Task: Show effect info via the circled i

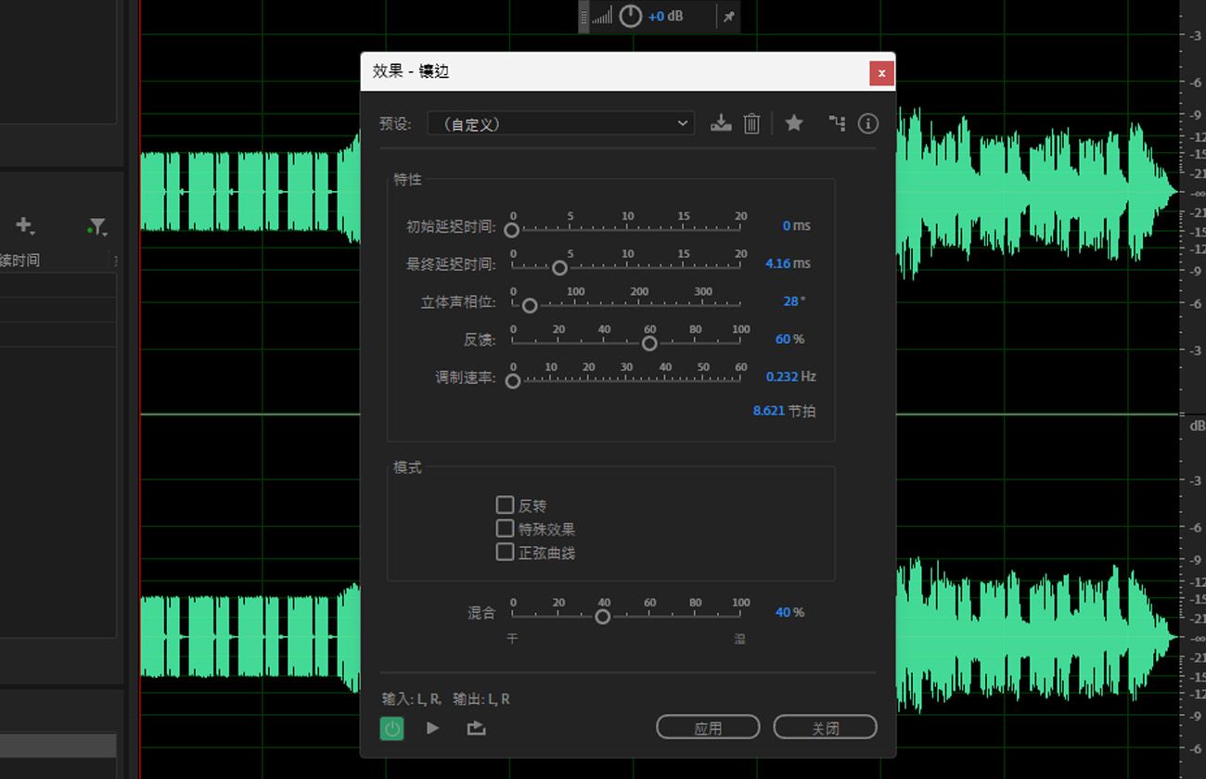Action: point(868,123)
